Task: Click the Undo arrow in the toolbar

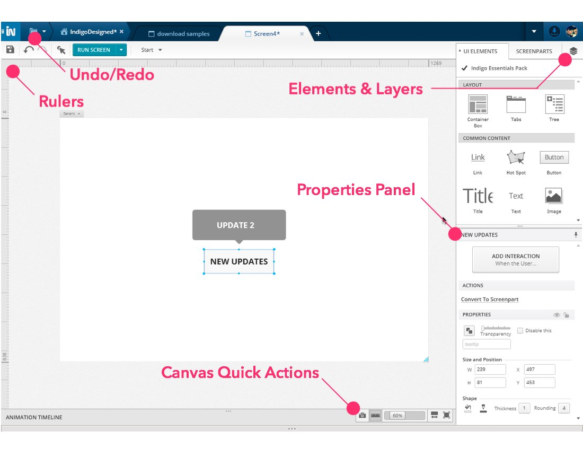Action: [28, 50]
